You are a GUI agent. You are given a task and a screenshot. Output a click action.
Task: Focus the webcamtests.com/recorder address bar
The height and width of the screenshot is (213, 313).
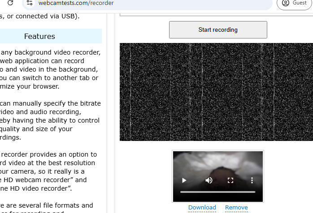(x=135, y=3)
